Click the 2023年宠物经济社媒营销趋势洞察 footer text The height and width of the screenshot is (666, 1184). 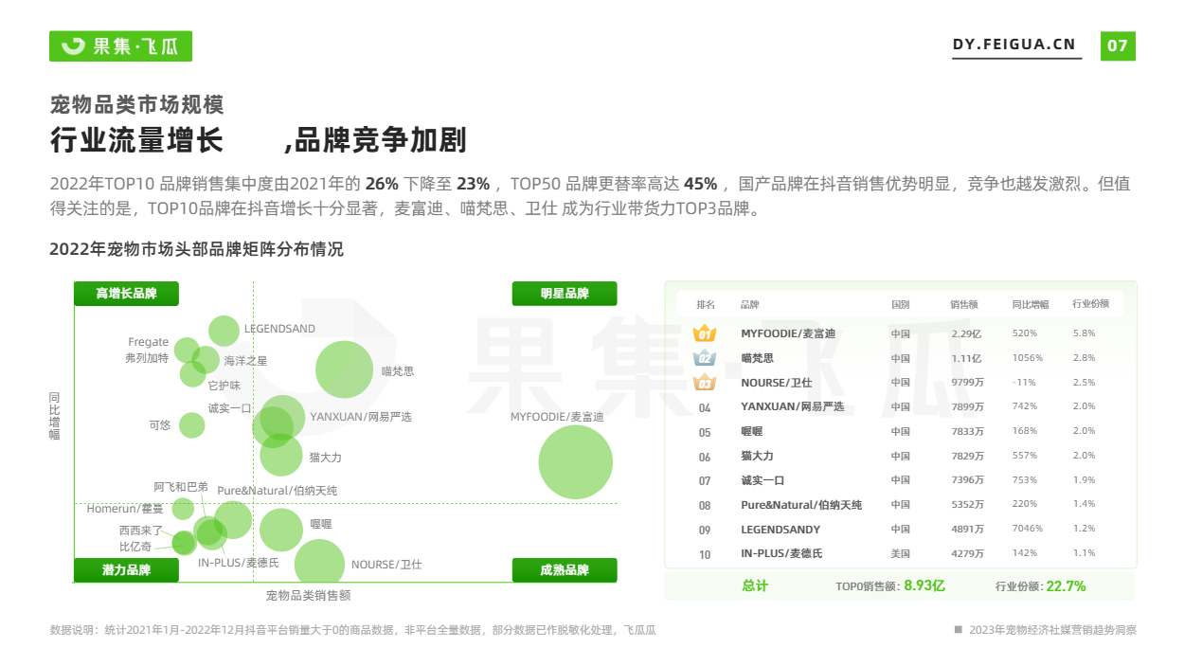[x=1052, y=630]
